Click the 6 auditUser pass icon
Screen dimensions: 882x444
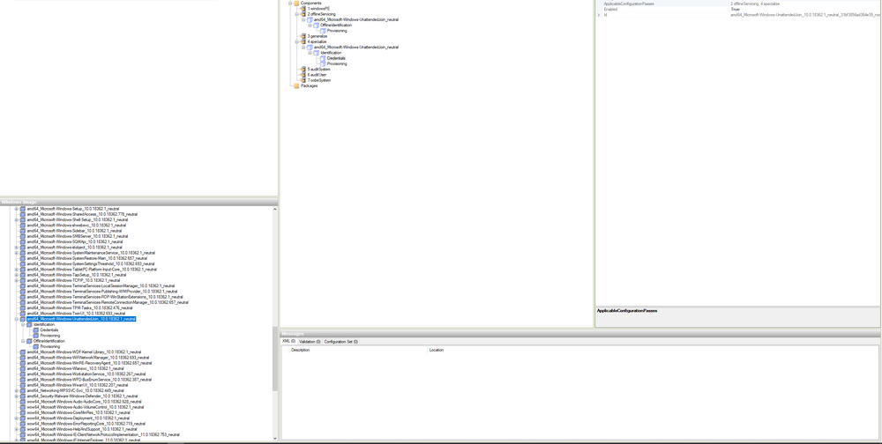tap(303, 75)
